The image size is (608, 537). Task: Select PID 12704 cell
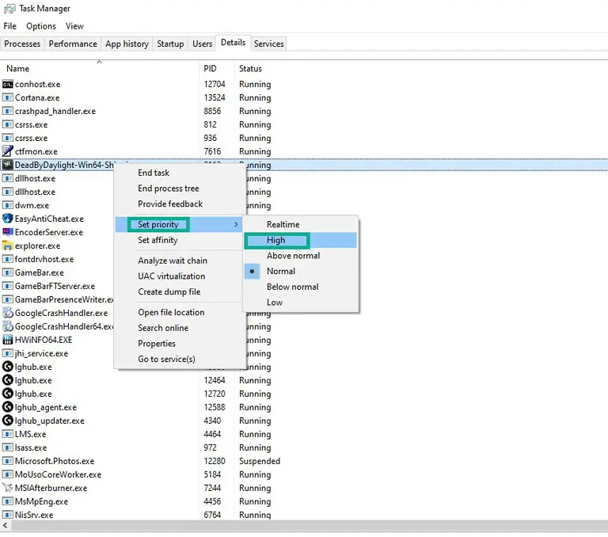[215, 84]
